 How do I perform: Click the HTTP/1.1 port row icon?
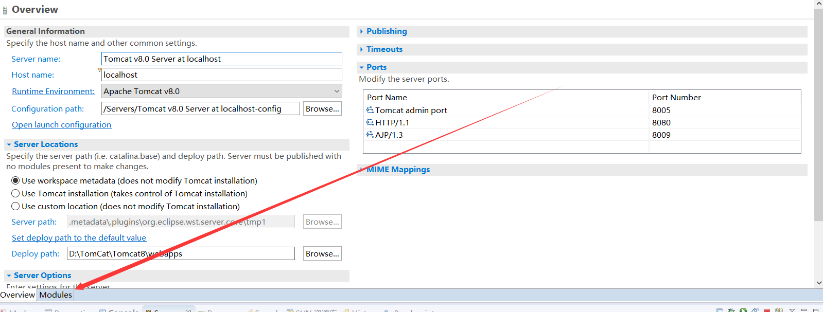click(x=370, y=122)
